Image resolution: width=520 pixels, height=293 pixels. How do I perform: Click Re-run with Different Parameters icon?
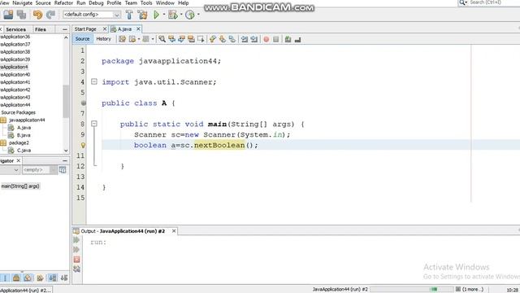coord(76,250)
